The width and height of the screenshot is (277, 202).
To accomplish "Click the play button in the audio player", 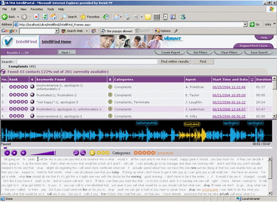I will pos(7,153).
